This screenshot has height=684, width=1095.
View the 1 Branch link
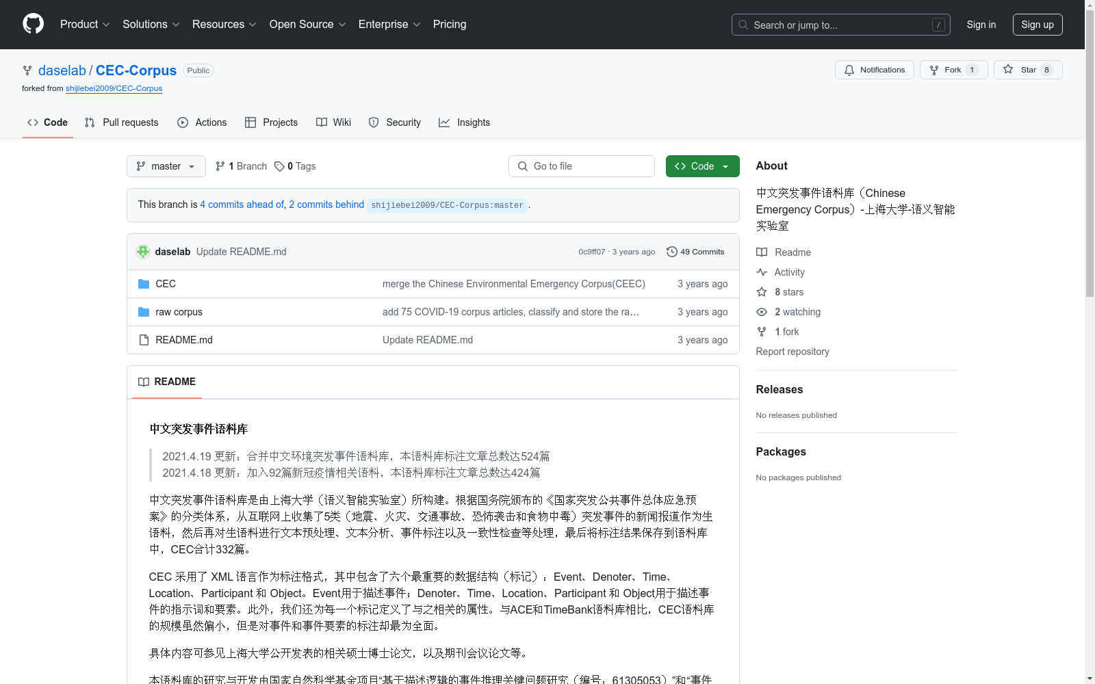click(241, 166)
